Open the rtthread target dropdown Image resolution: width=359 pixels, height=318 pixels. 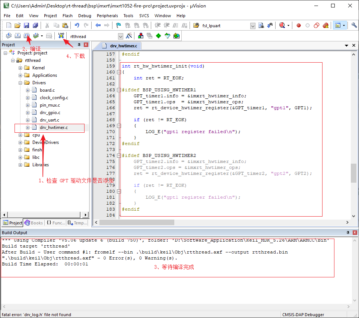tap(120, 36)
